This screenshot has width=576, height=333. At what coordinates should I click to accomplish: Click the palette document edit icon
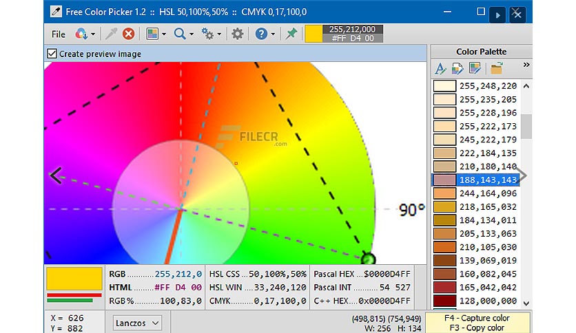[457, 68]
